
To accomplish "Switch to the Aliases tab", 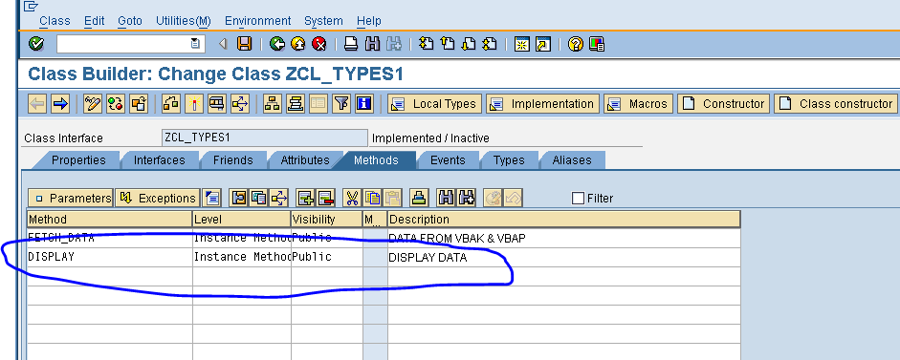I will pos(572,160).
